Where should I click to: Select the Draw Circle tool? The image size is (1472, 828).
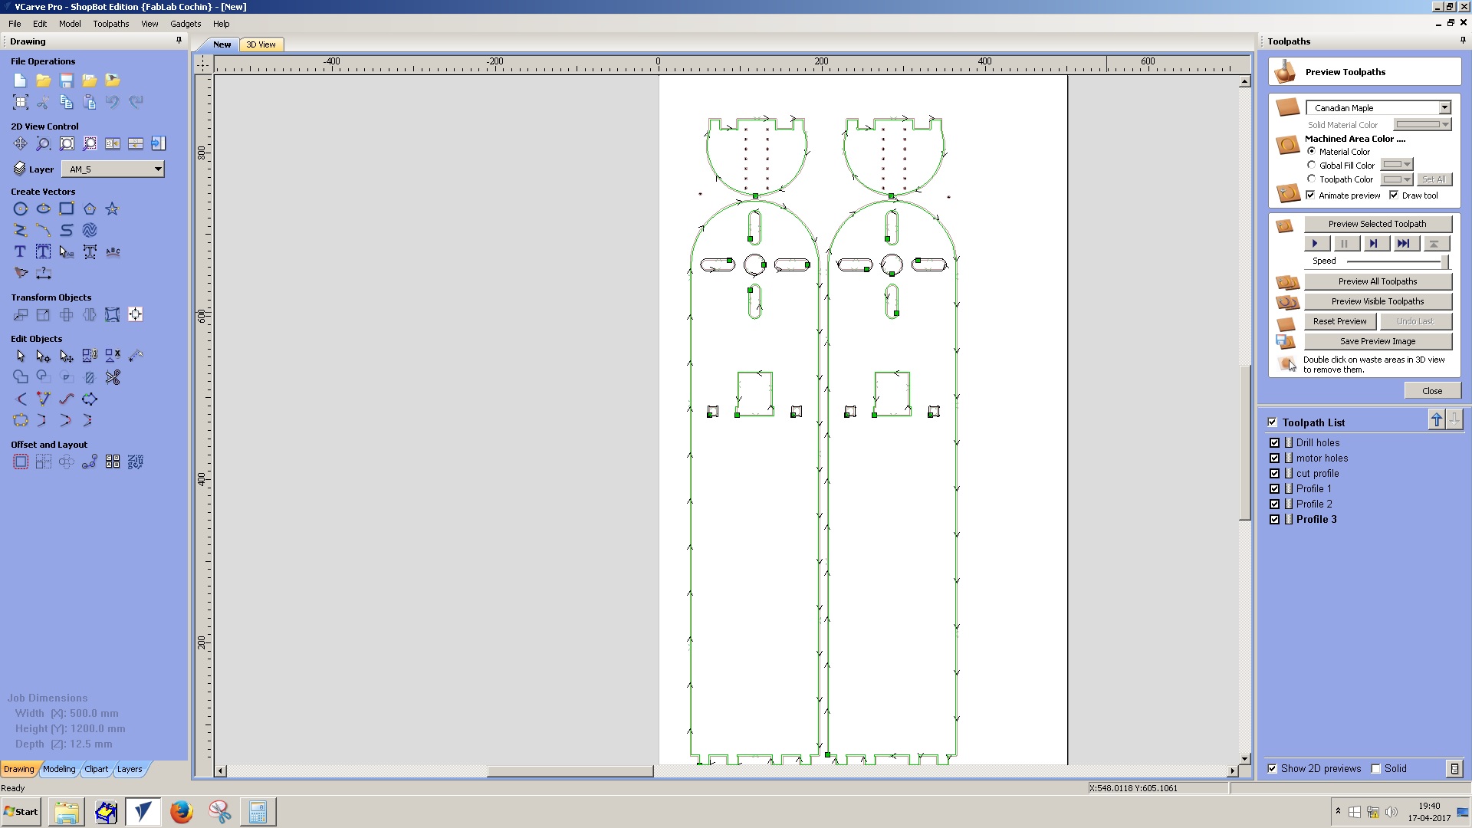21,209
